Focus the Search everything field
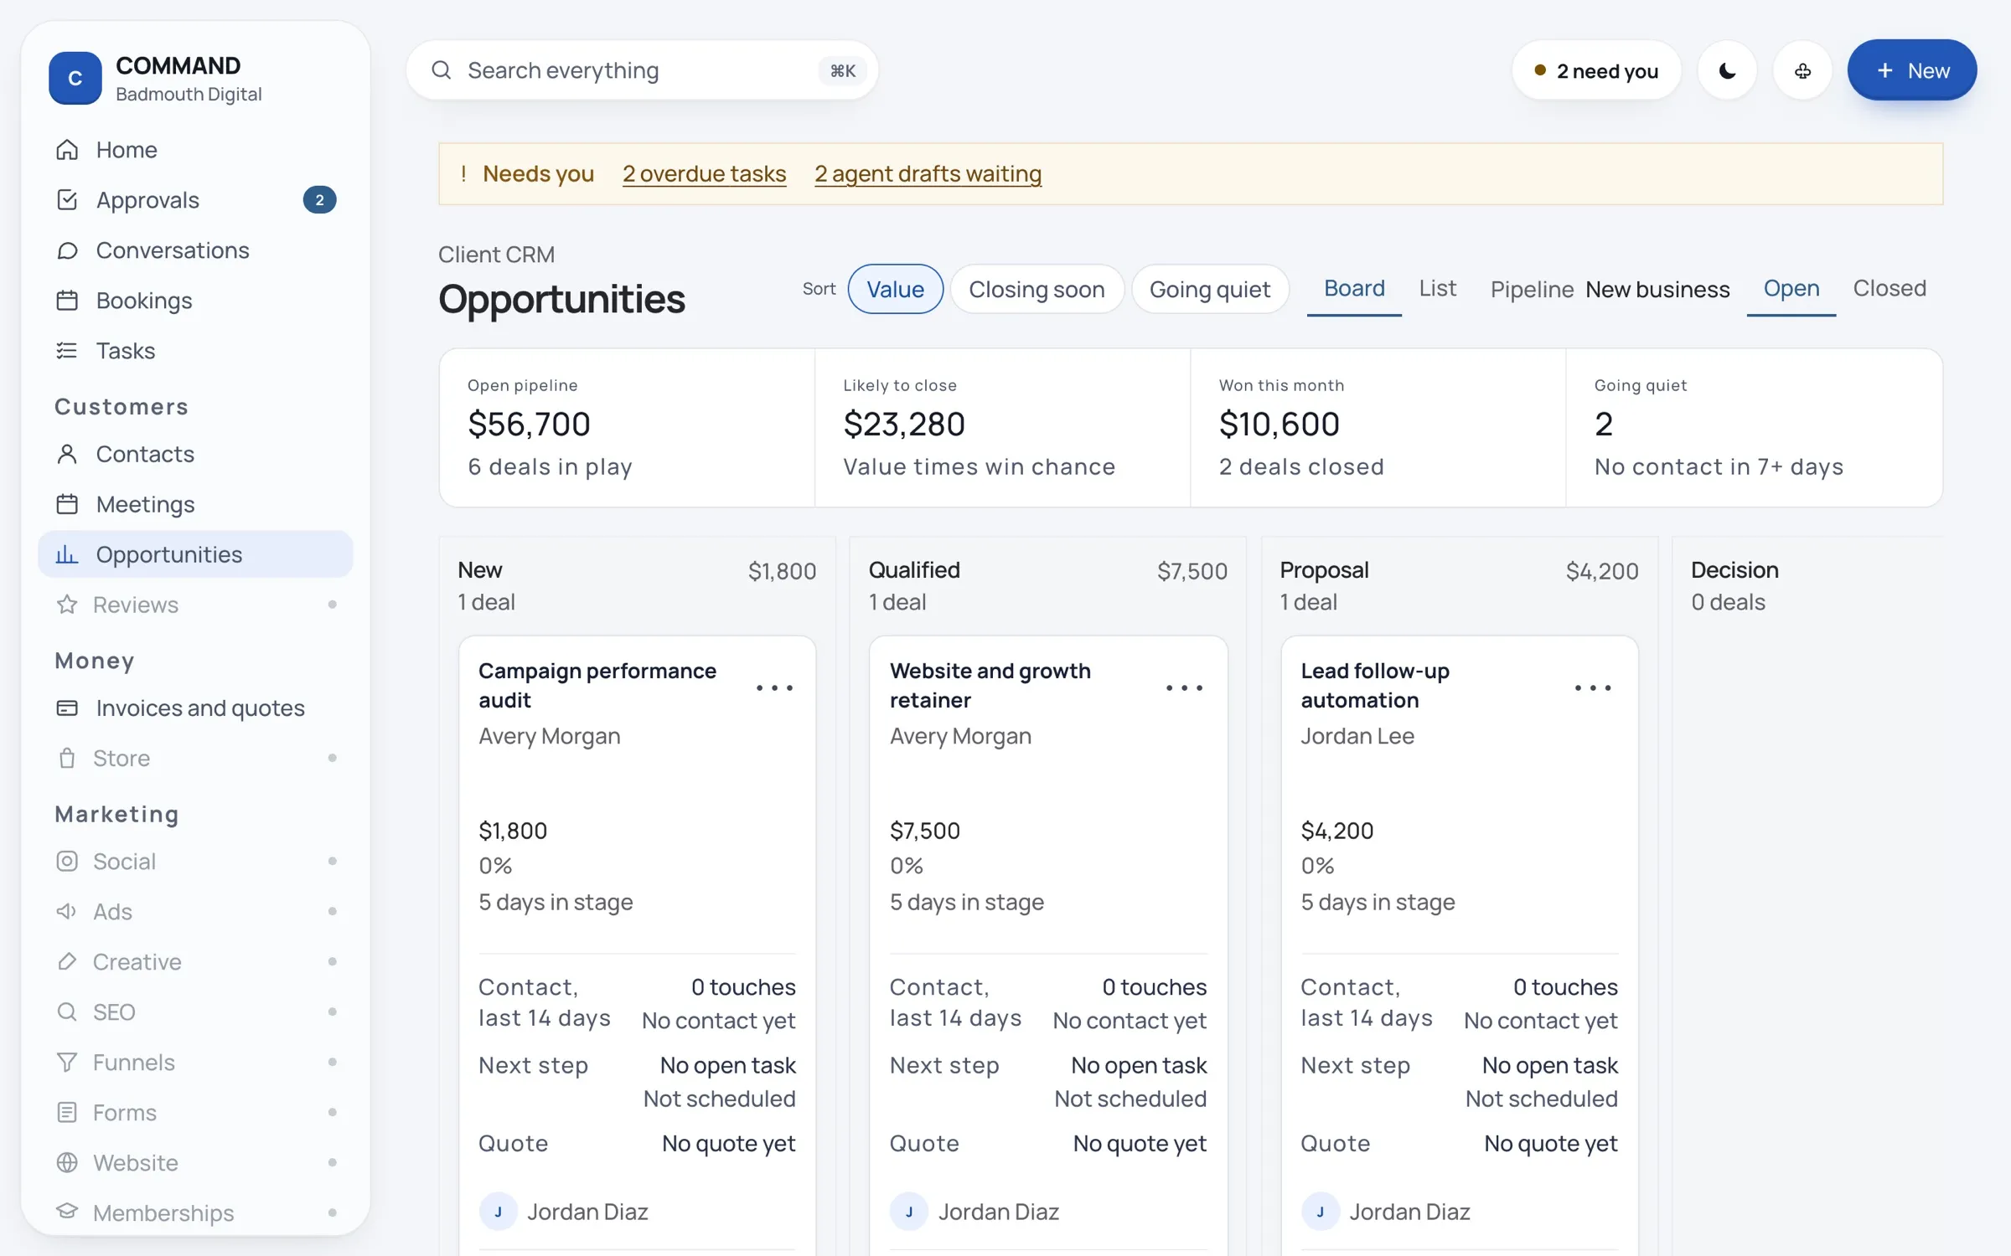The image size is (2011, 1256). pos(642,71)
